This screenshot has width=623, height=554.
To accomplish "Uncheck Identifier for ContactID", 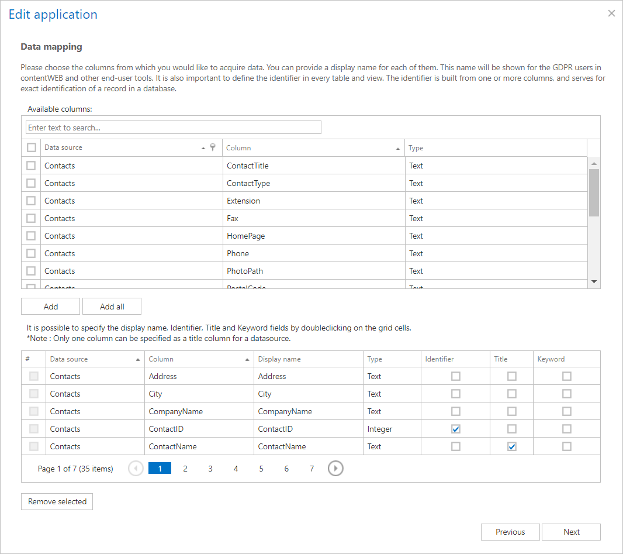I will pos(456,429).
